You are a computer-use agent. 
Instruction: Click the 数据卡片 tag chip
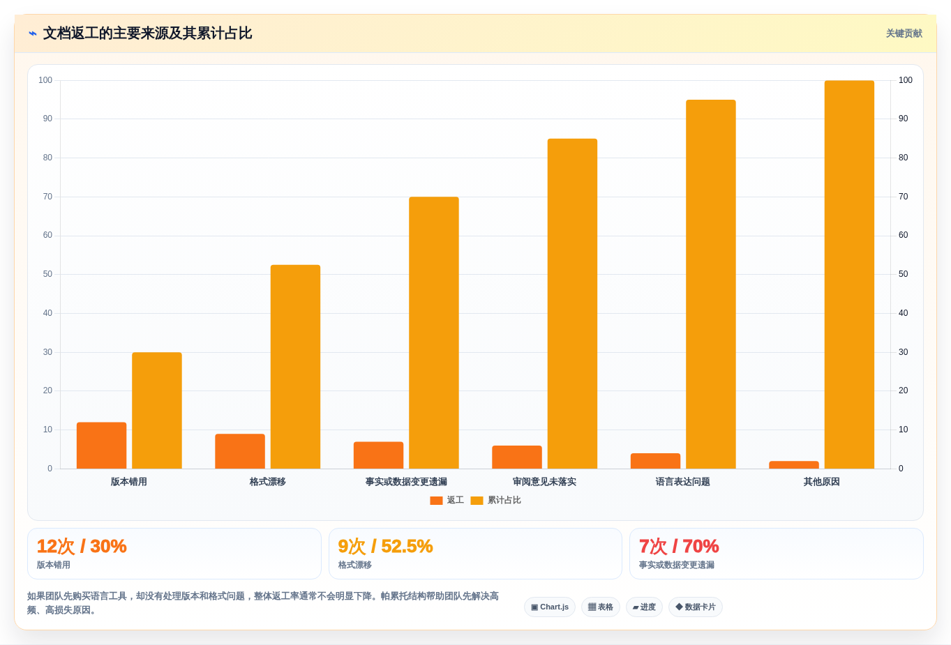[x=696, y=607]
